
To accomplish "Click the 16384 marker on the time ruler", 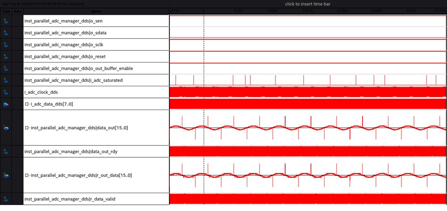I will click(273, 11).
